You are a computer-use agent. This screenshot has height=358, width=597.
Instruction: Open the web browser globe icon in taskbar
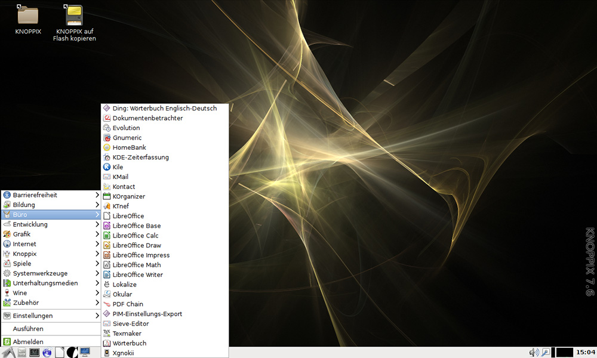point(47,353)
